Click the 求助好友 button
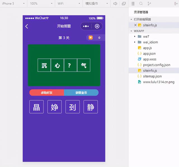 click(47, 93)
